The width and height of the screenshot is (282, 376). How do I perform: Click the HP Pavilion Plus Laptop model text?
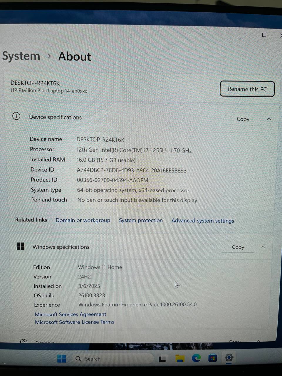point(49,90)
